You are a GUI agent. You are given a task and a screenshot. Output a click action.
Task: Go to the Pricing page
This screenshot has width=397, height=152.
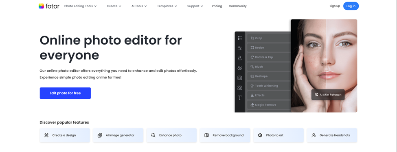coord(217,6)
